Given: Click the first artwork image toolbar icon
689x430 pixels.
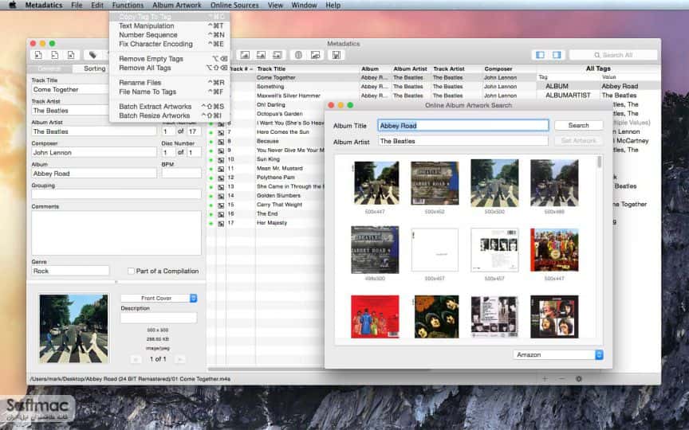Looking at the screenshot, I should pos(245,55).
